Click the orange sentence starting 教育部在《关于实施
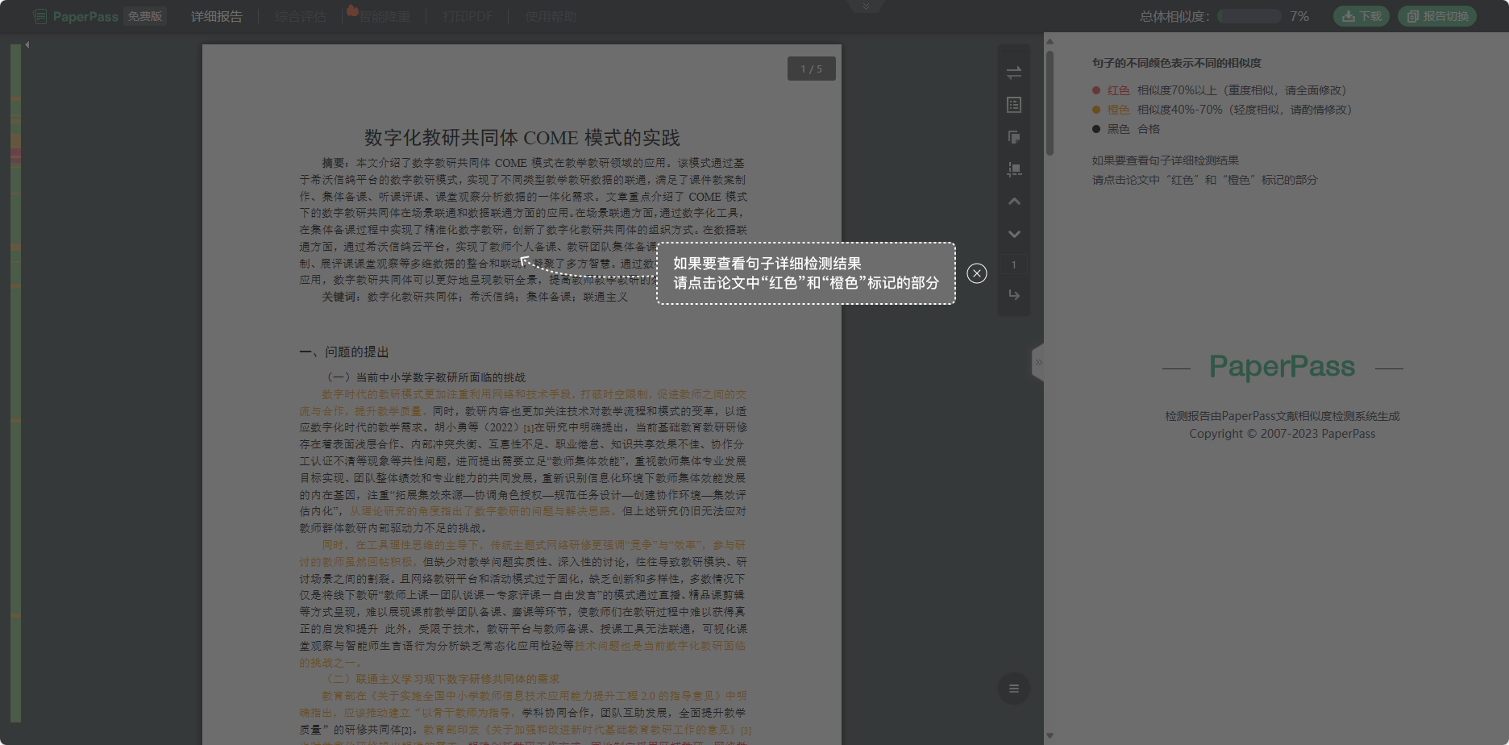The height and width of the screenshot is (745, 1509). (523, 704)
